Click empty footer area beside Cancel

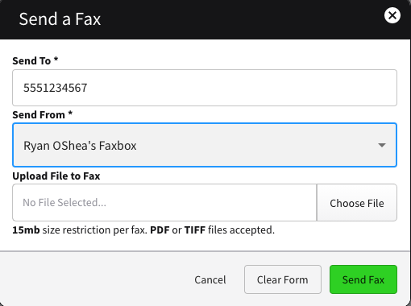[x=94, y=279]
